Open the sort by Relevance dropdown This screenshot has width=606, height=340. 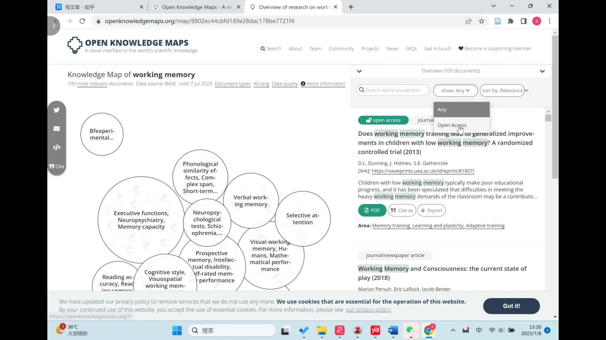tap(503, 90)
